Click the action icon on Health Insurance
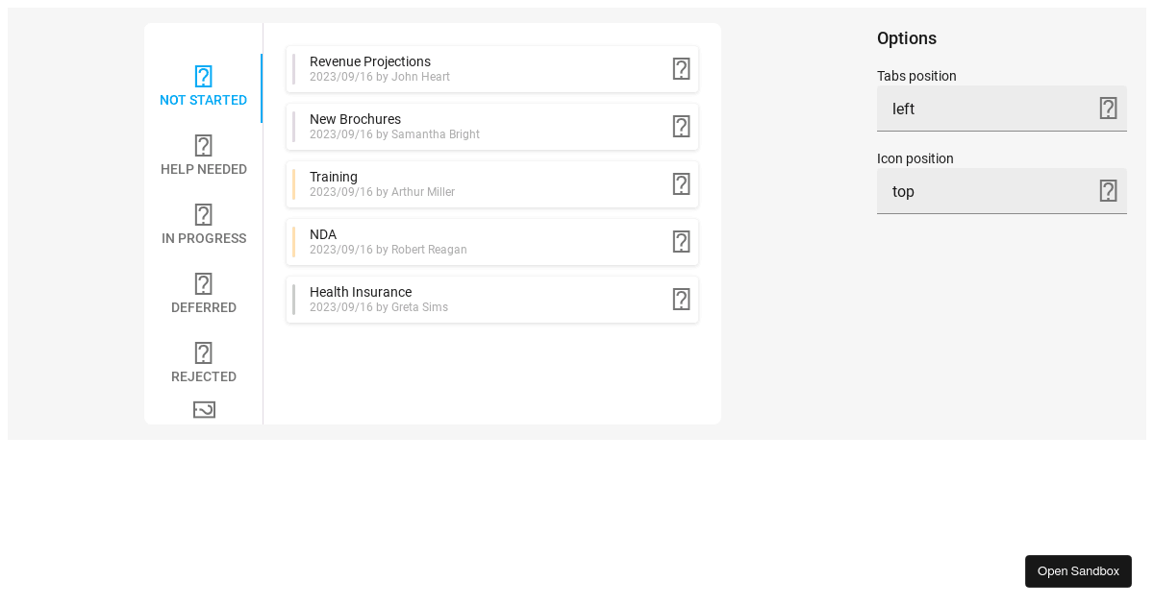Image resolution: width=1154 pixels, height=605 pixels. [682, 299]
